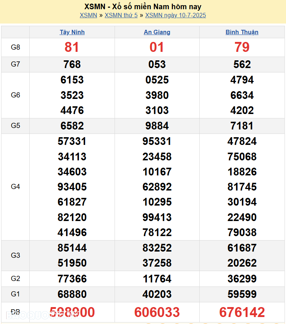Open the Tây Ninh province link
The height and width of the screenshot is (324, 286).
pos(72,32)
